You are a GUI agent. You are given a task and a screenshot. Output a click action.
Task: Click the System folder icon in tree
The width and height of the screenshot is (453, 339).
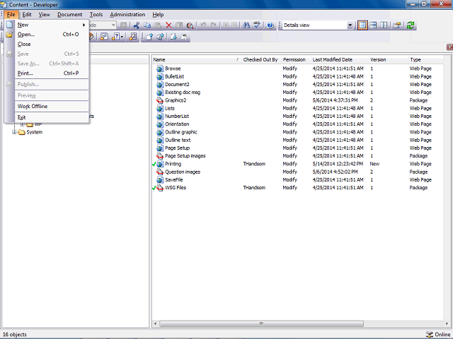21,132
